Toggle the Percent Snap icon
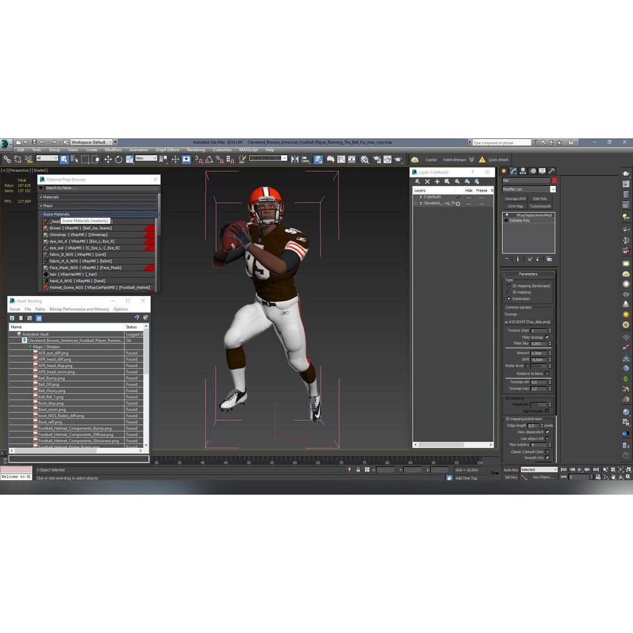 click(x=220, y=159)
